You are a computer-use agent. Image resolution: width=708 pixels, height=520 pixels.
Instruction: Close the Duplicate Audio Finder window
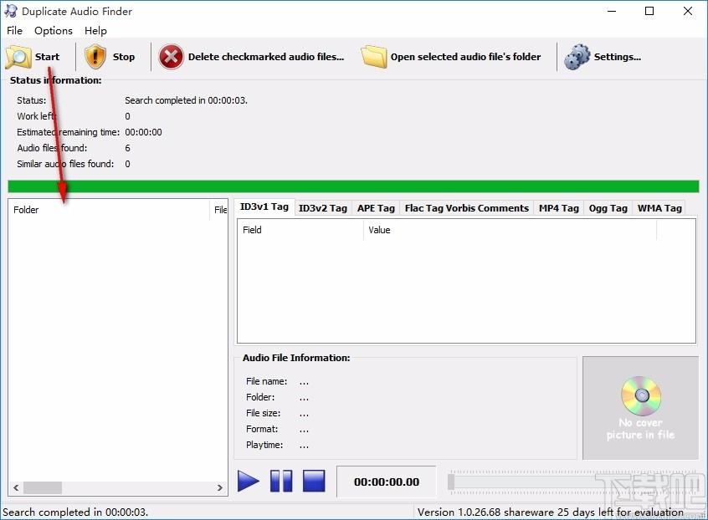[x=688, y=11]
